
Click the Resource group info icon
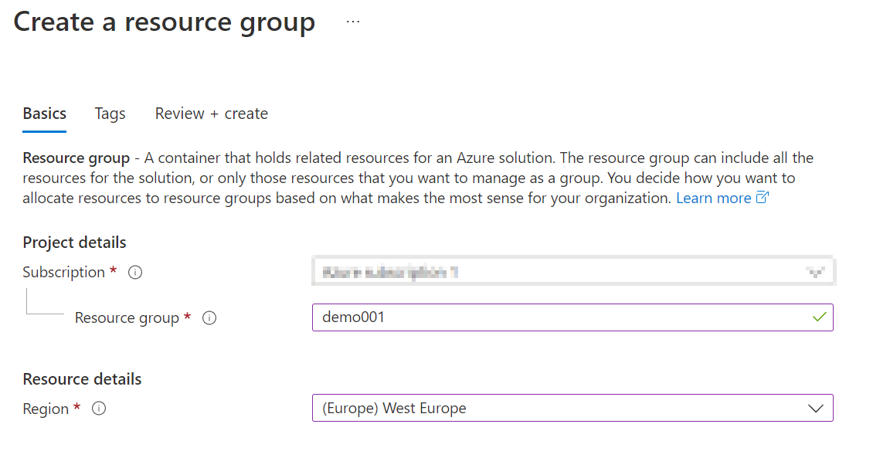(209, 318)
